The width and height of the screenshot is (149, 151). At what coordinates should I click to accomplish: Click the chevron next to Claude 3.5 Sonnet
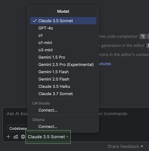click(x=67, y=137)
